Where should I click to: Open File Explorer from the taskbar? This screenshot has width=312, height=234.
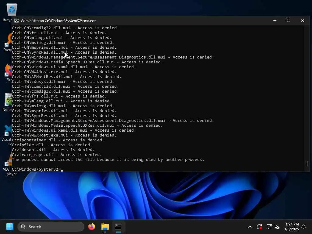(x=105, y=227)
